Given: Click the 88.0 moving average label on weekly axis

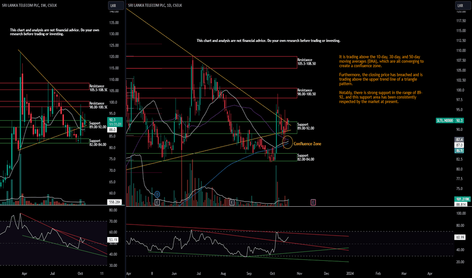Looking at the screenshot, I should 112,130.
